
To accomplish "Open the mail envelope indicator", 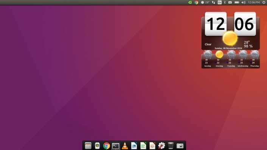I will click(x=230, y=2).
